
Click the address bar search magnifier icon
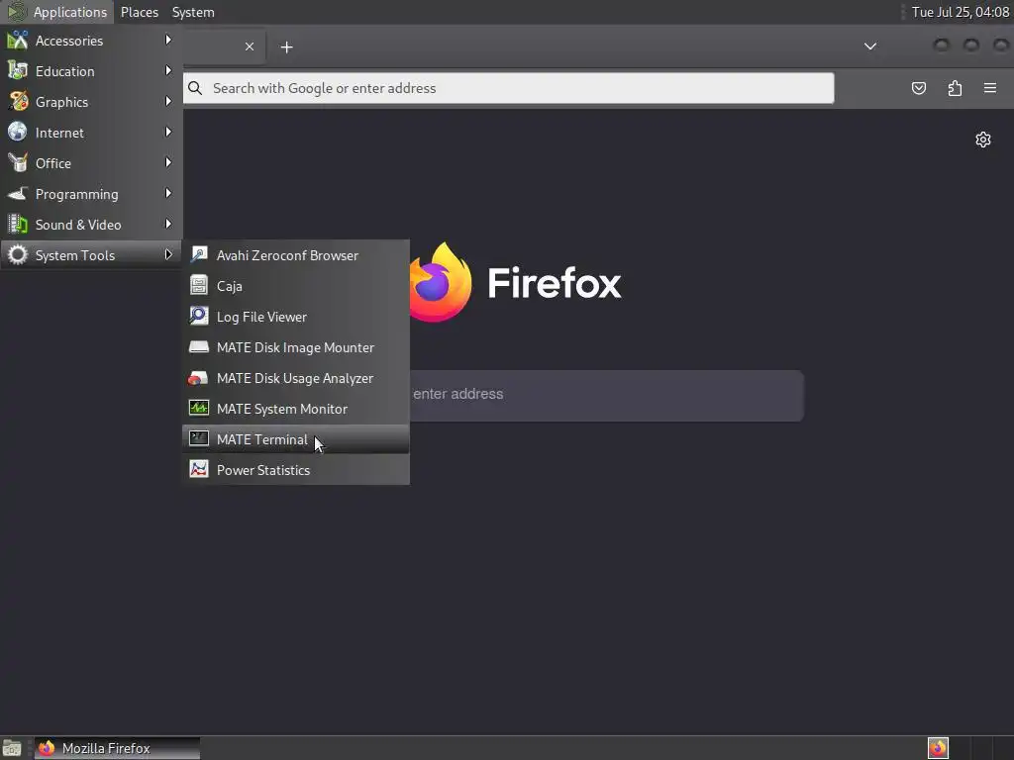point(195,88)
